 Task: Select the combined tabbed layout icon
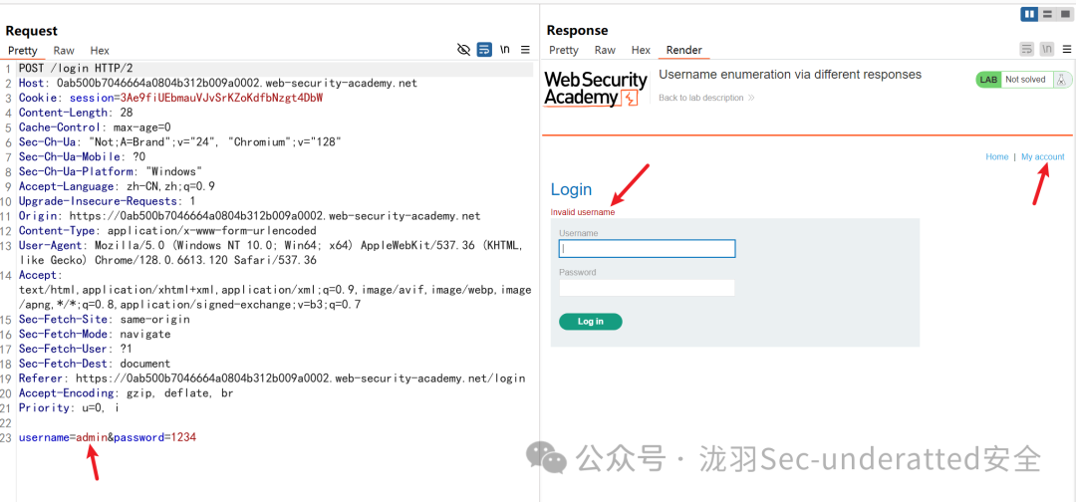pyautogui.click(x=1064, y=14)
